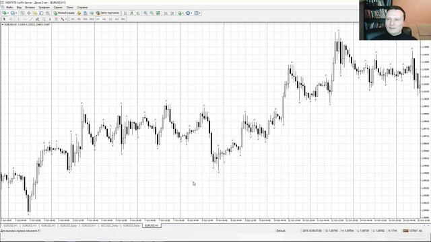Switch chart to bar chart type
The width and height of the screenshot is (431, 242).
(125, 13)
